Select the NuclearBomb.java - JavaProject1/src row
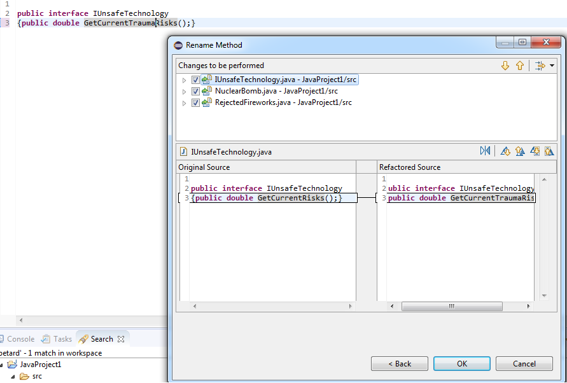The width and height of the screenshot is (567, 383). [x=276, y=91]
